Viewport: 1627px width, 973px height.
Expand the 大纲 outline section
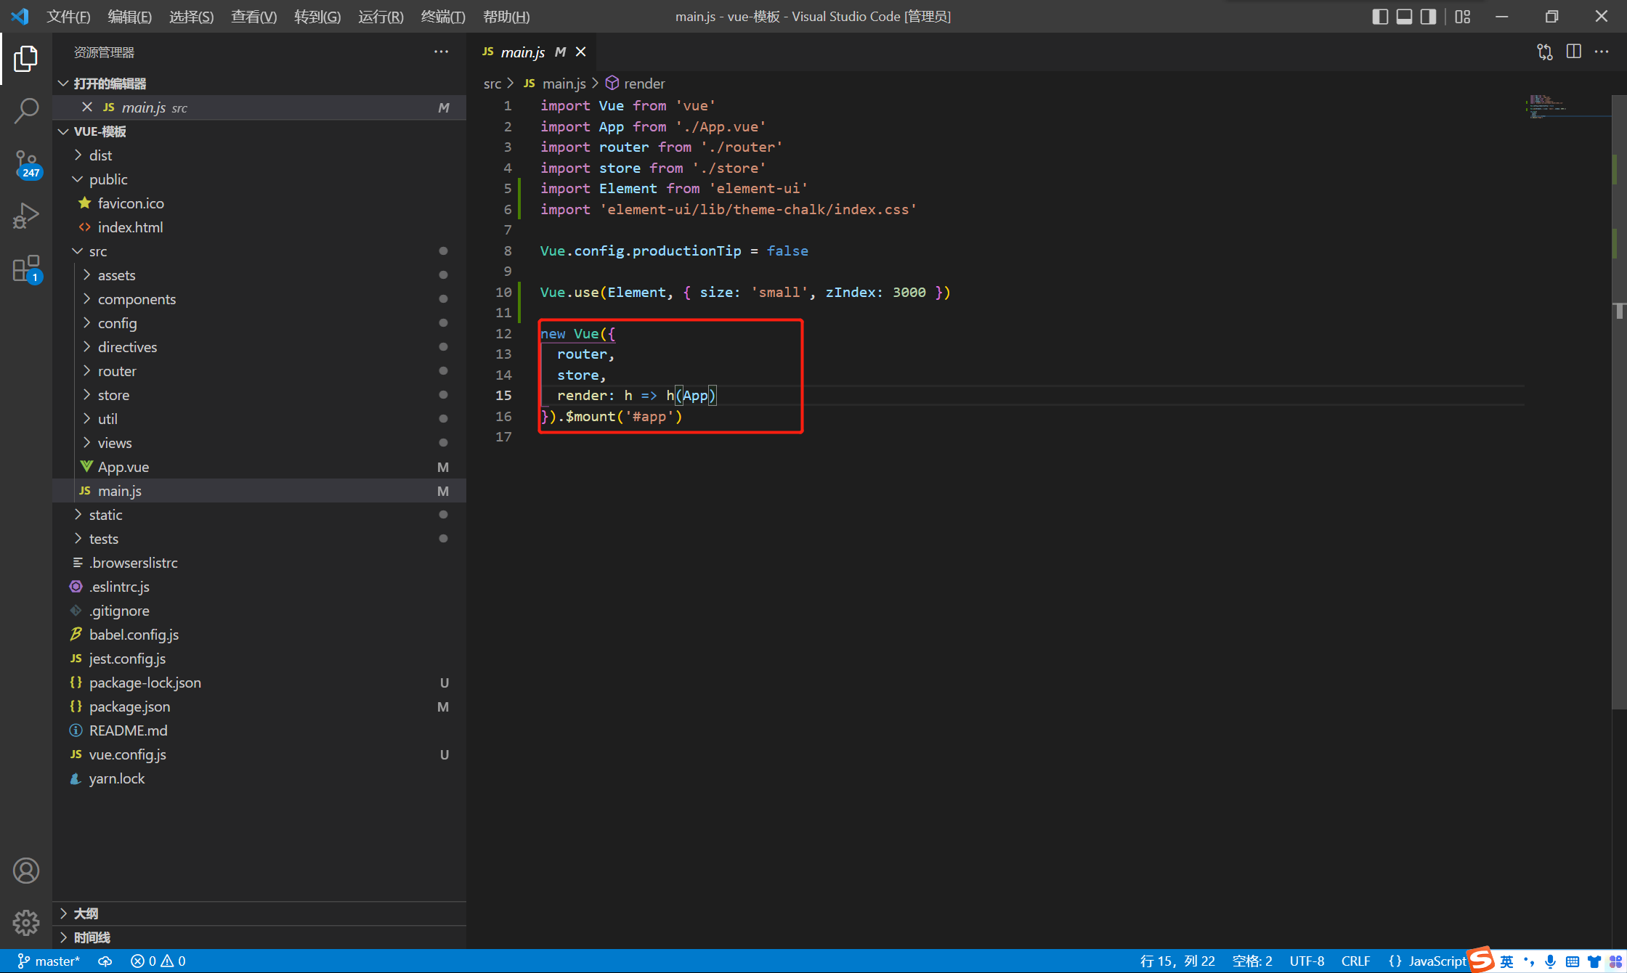point(86,913)
